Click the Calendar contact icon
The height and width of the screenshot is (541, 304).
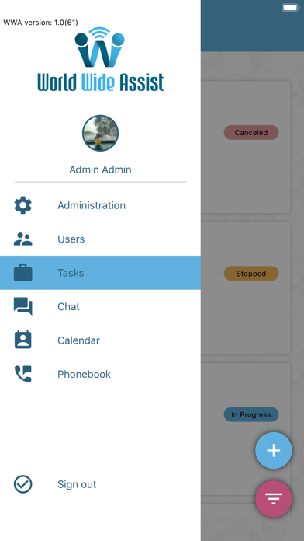click(x=23, y=340)
